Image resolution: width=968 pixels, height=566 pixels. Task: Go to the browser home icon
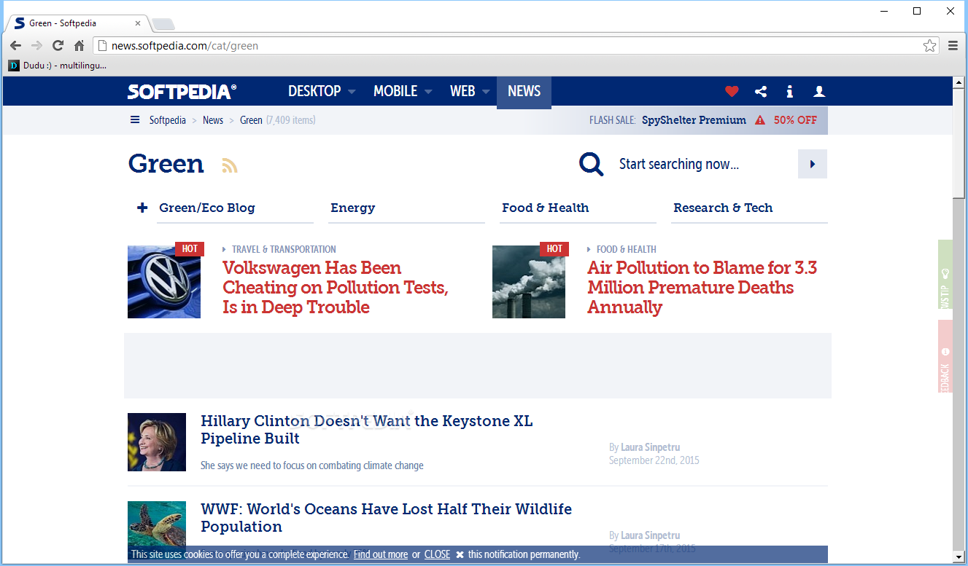tap(79, 45)
